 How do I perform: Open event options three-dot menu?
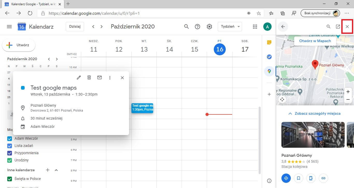pos(110,77)
